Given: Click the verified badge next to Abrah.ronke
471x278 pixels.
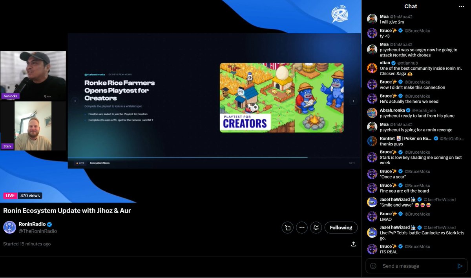Looking at the screenshot, I should pos(408,111).
